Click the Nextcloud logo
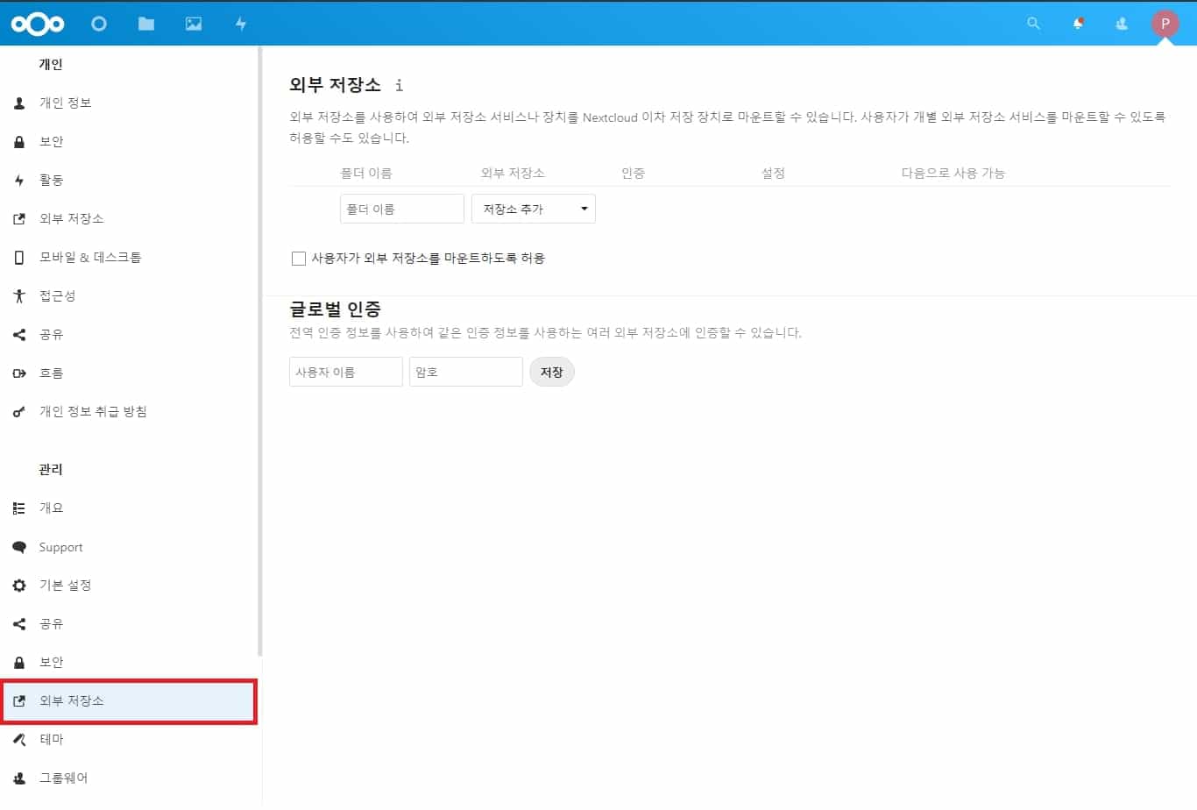The image size is (1197, 810). (38, 24)
